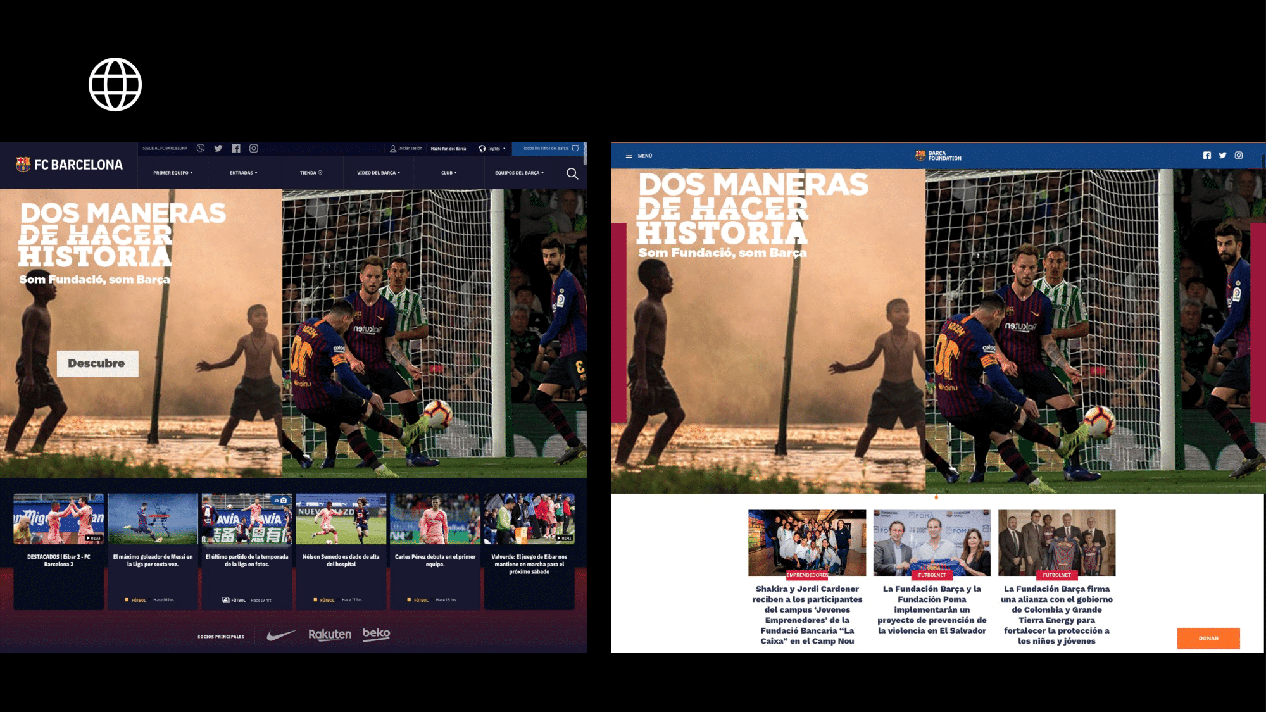The image size is (1266, 712).
Task: Click the Beko sponsor logo
Action: coord(376,634)
